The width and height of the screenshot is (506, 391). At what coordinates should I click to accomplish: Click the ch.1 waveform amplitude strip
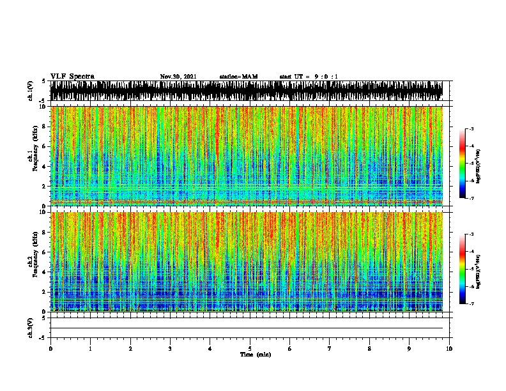pyautogui.click(x=247, y=91)
